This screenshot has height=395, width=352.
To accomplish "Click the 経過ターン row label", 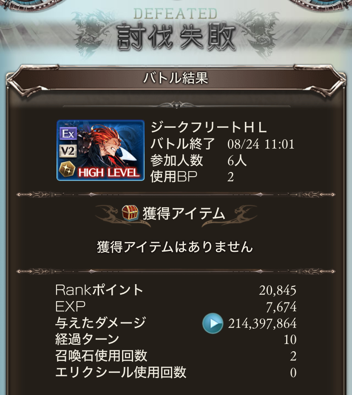I will 87,339.
